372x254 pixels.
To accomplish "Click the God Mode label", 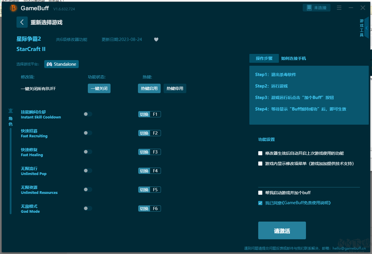I will tap(30, 211).
